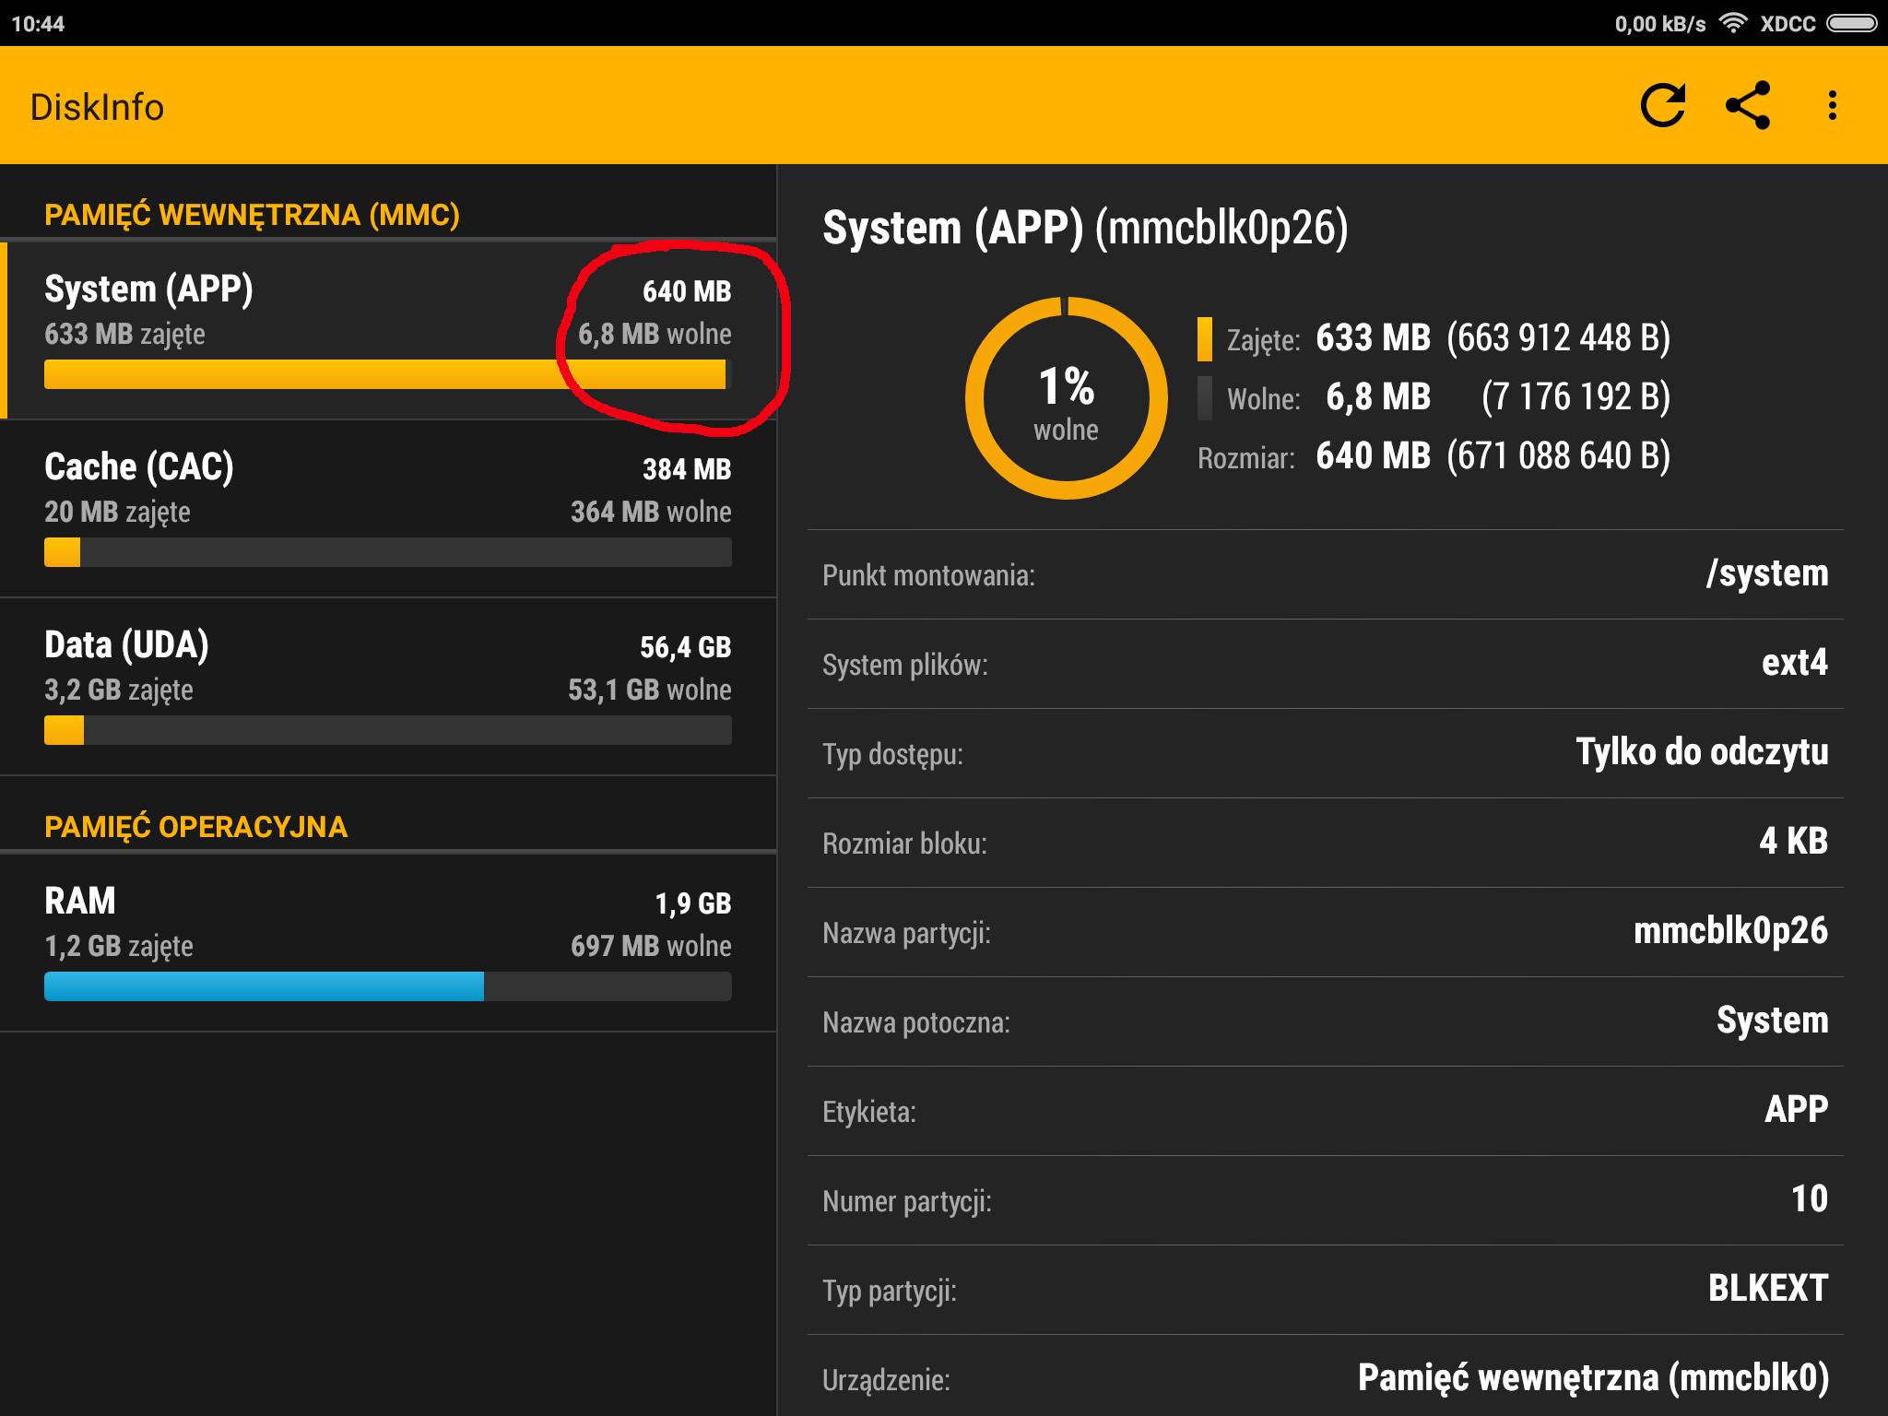Tap the Punkt montowania /system row

[1325, 574]
